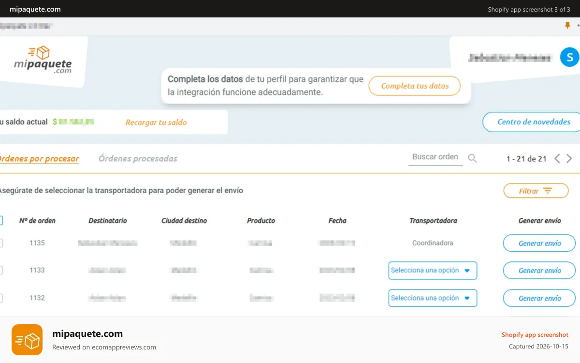The width and height of the screenshot is (580, 363).
Task: Click the search magnifier icon
Action: coord(472,158)
